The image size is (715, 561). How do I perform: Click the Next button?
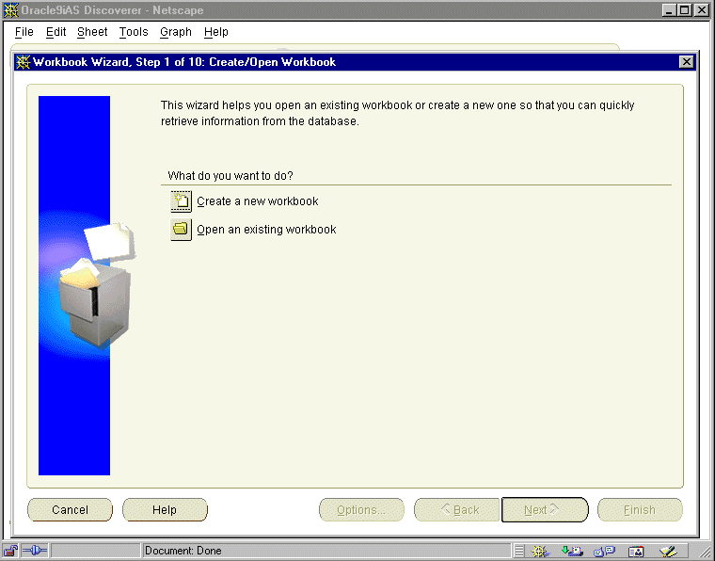point(545,509)
